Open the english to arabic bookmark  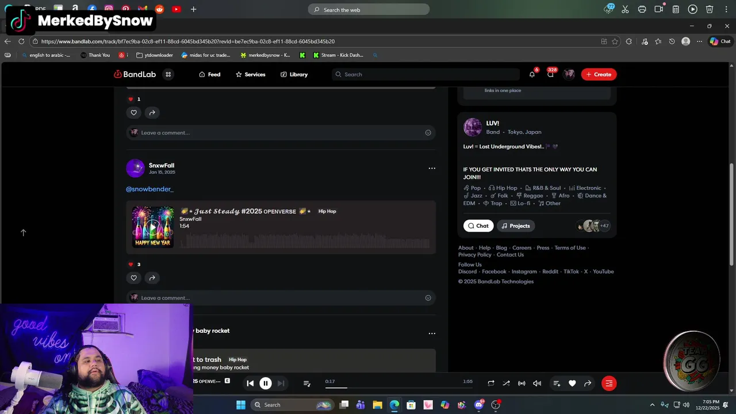[x=45, y=55]
